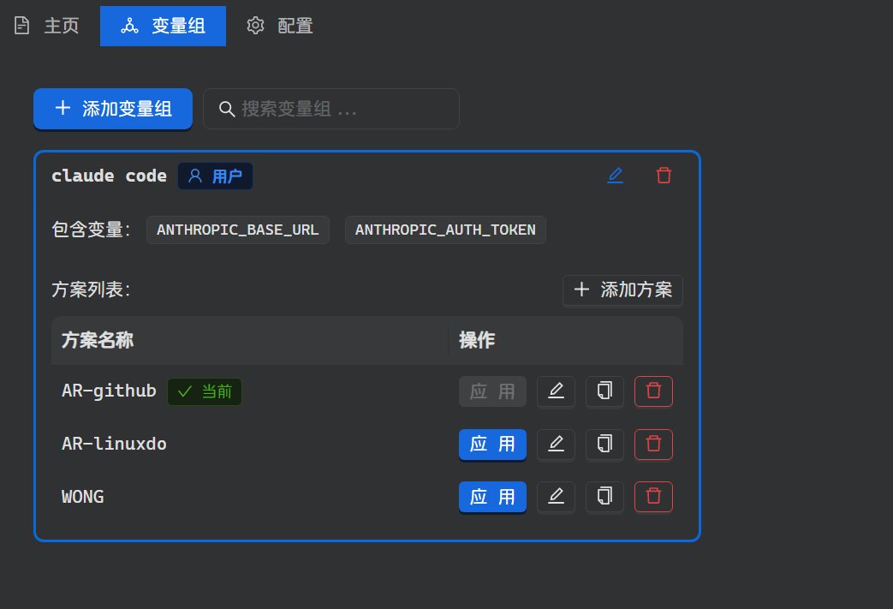Open the 配置 tab

tap(280, 26)
